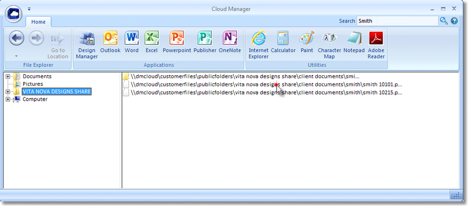This screenshot has width=470, height=208.
Task: Click the window resize grip
Action: point(456,195)
